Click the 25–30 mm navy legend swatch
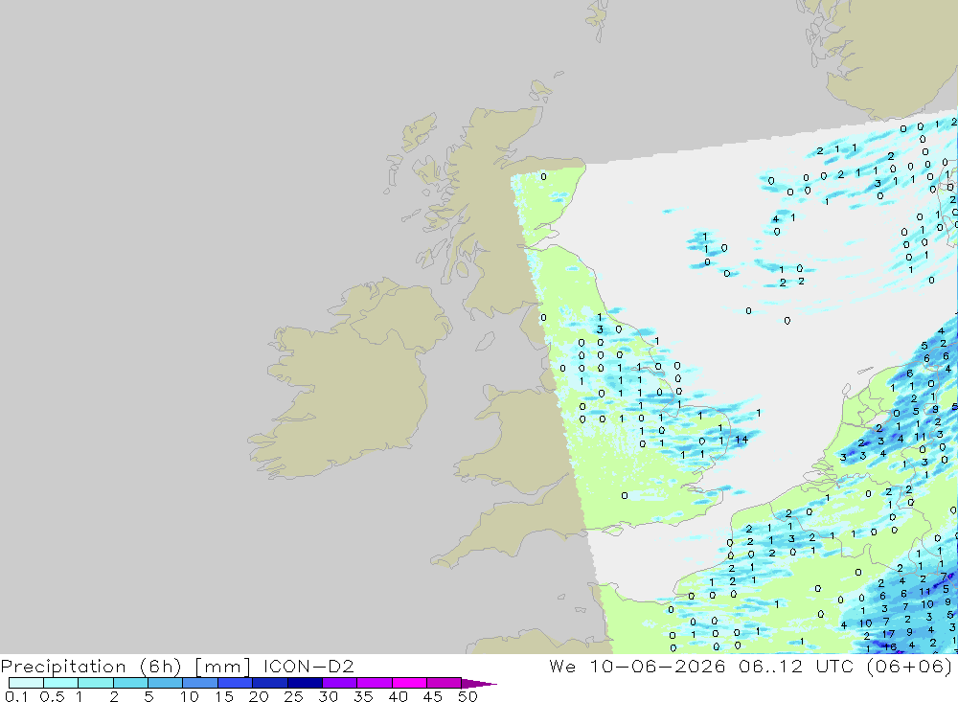 coord(305,683)
